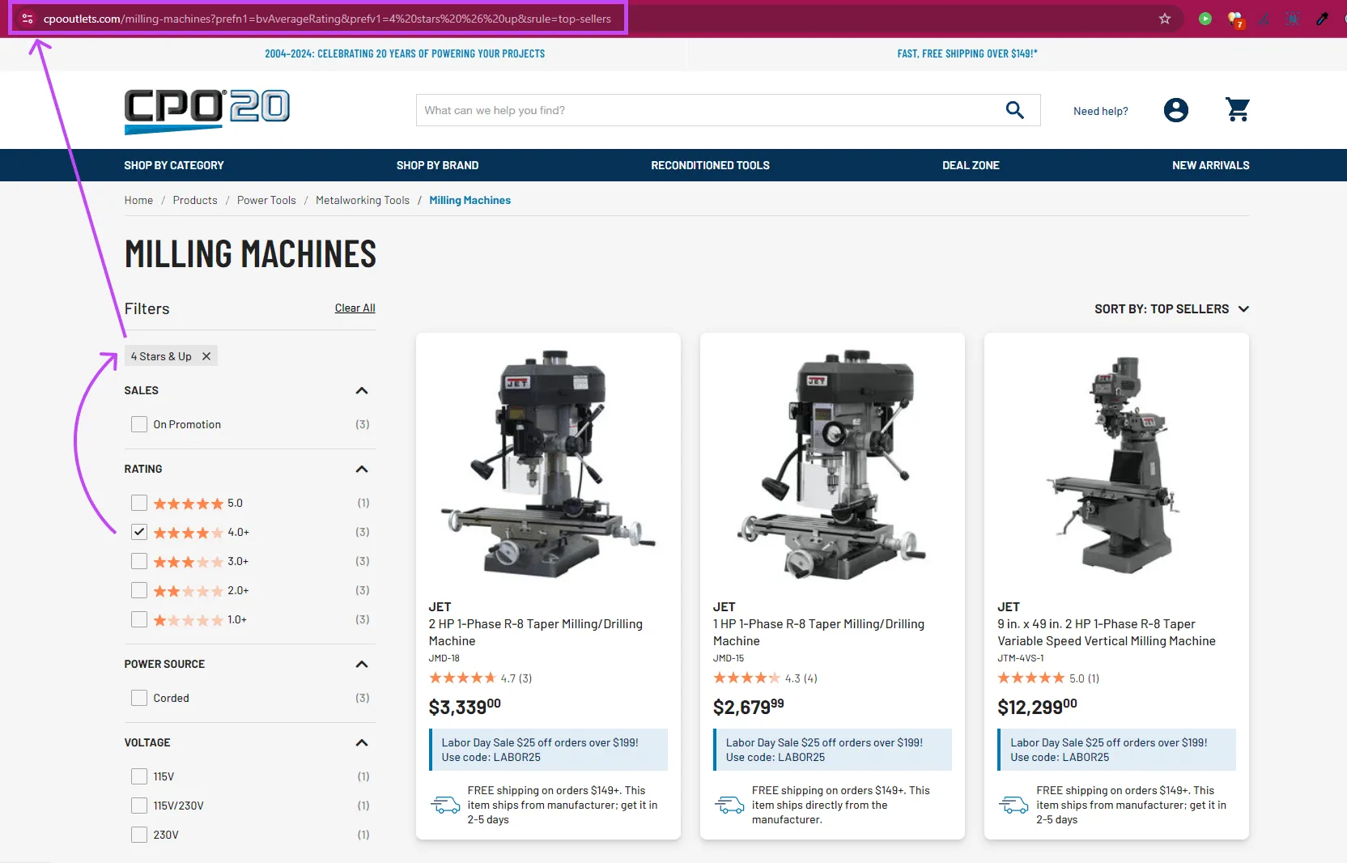Click the account profile icon

(x=1175, y=110)
